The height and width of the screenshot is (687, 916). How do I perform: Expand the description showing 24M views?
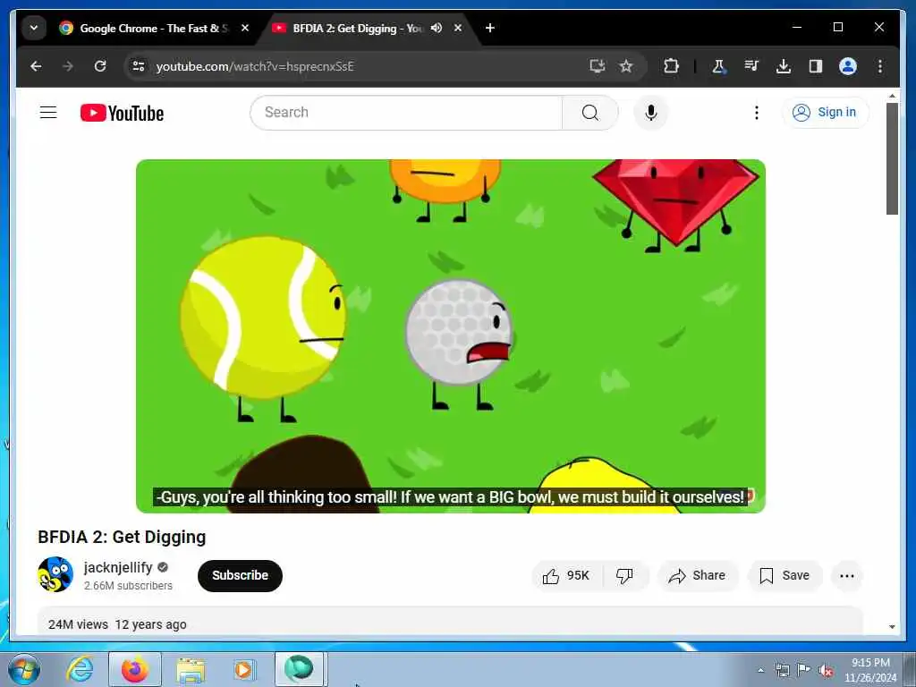[x=450, y=621]
